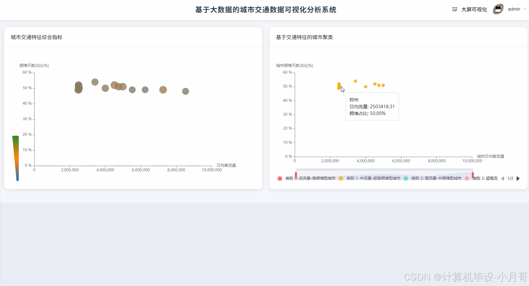Click left chart bubble nearest 8,000,000
The height and width of the screenshot is (286, 529).
point(185,91)
